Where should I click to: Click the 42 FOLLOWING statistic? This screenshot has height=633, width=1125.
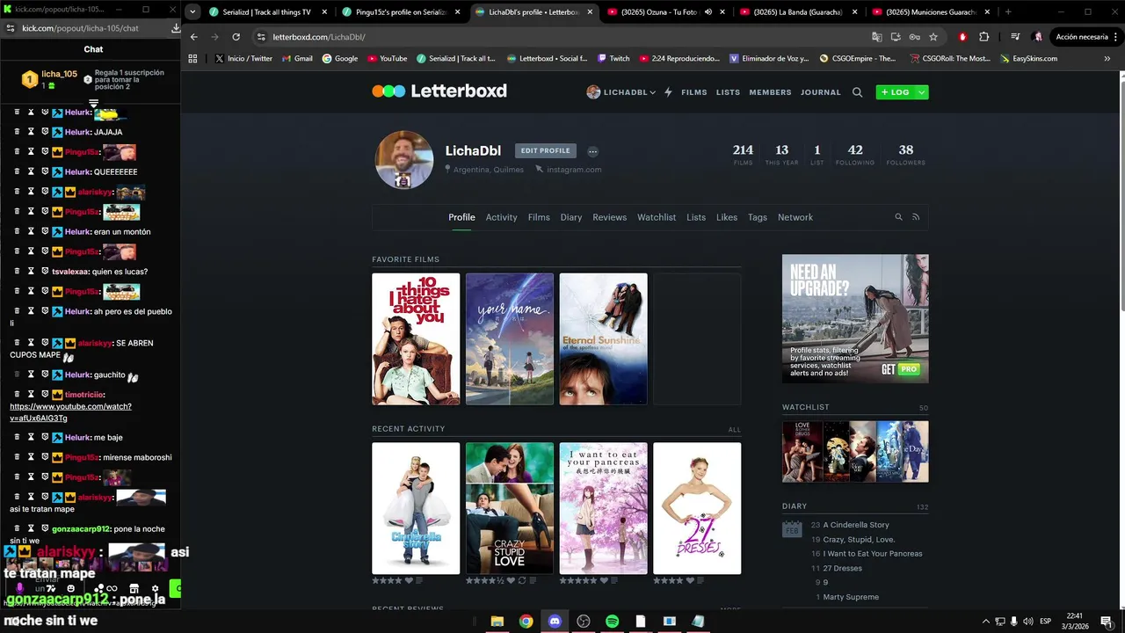pyautogui.click(x=855, y=155)
